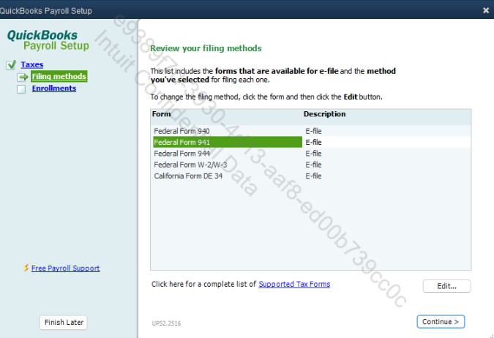Image resolution: width=494 pixels, height=338 pixels.
Task: Open the Enrollments step
Action: click(x=54, y=89)
